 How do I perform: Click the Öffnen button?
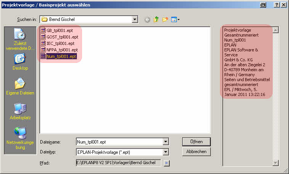pyautogui.click(x=196, y=142)
